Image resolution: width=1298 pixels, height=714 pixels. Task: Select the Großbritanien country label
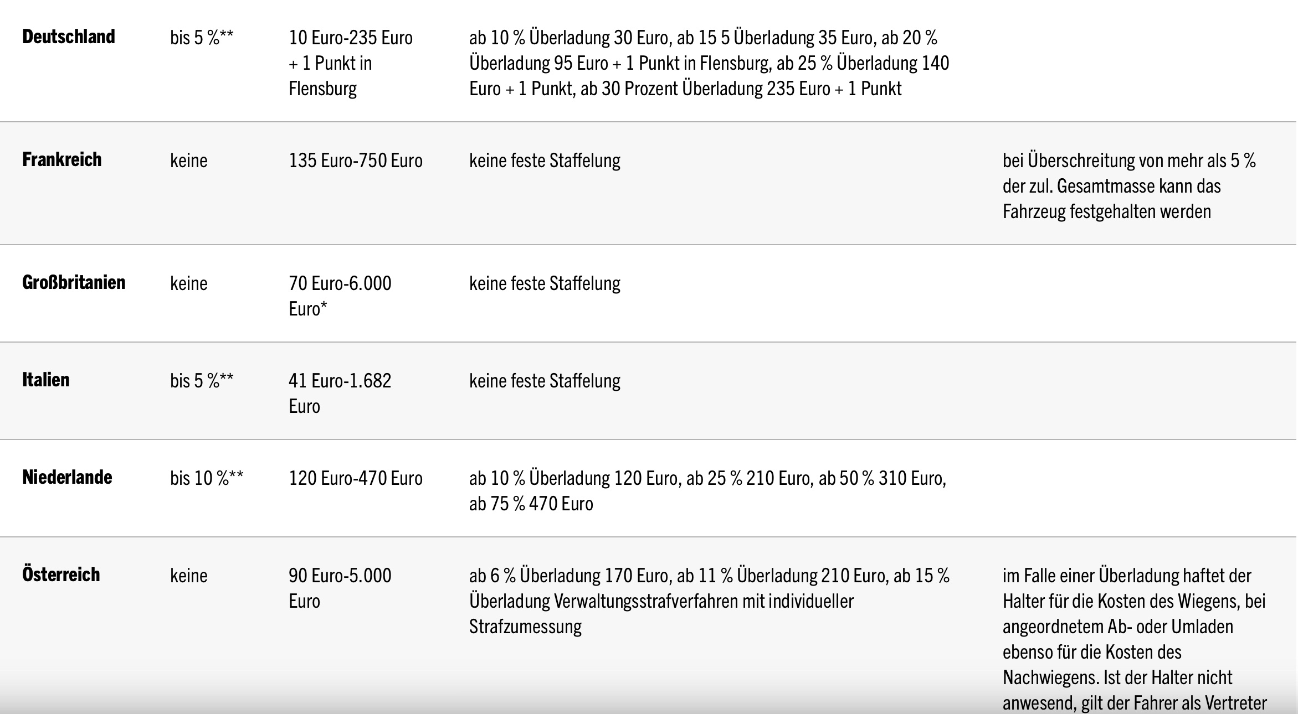[74, 283]
